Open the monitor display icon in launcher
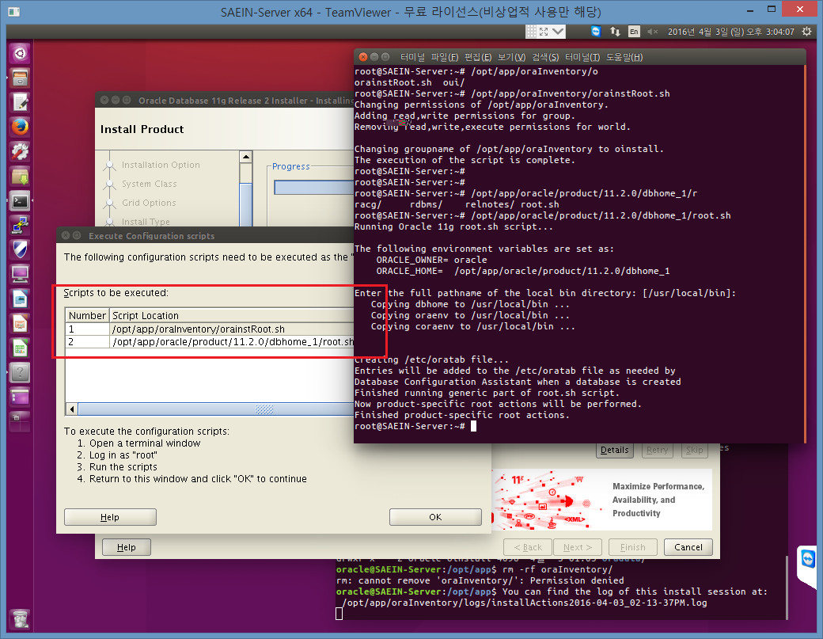This screenshot has height=639, width=823. coord(20,274)
